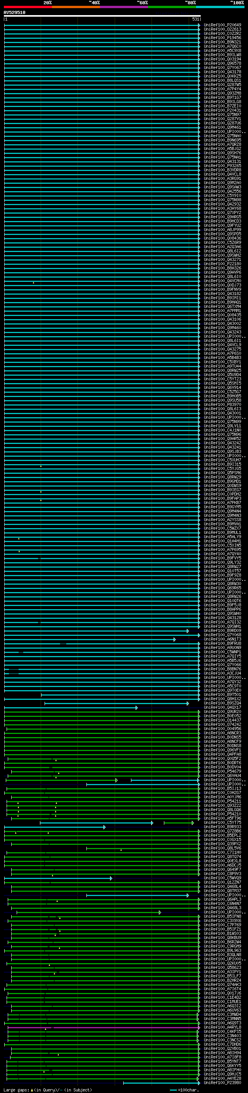This screenshot has height=1093, width=248.
Task: Select hit label UniRef100_Q58623
Action: tap(222, 967)
